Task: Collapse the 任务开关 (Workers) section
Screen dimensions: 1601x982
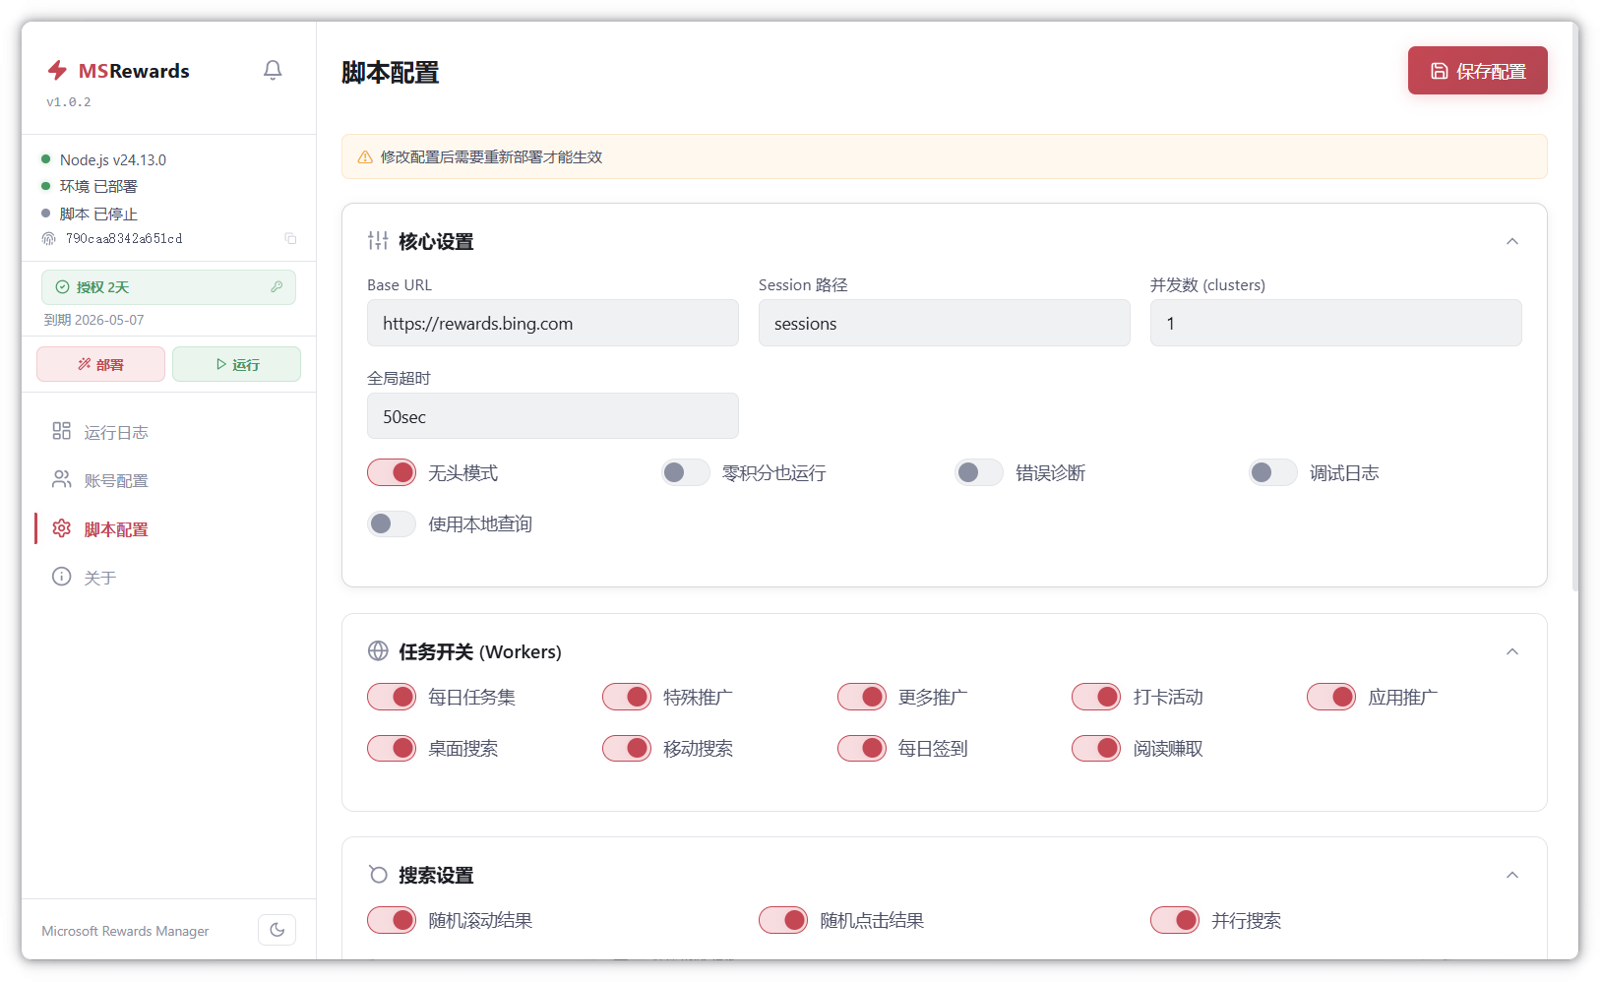Action: (1512, 651)
